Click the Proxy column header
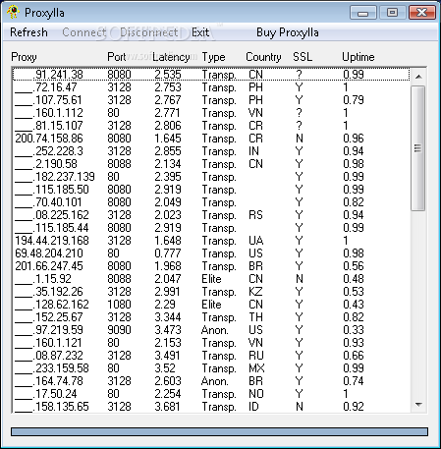The width and height of the screenshot is (441, 449). click(x=24, y=57)
